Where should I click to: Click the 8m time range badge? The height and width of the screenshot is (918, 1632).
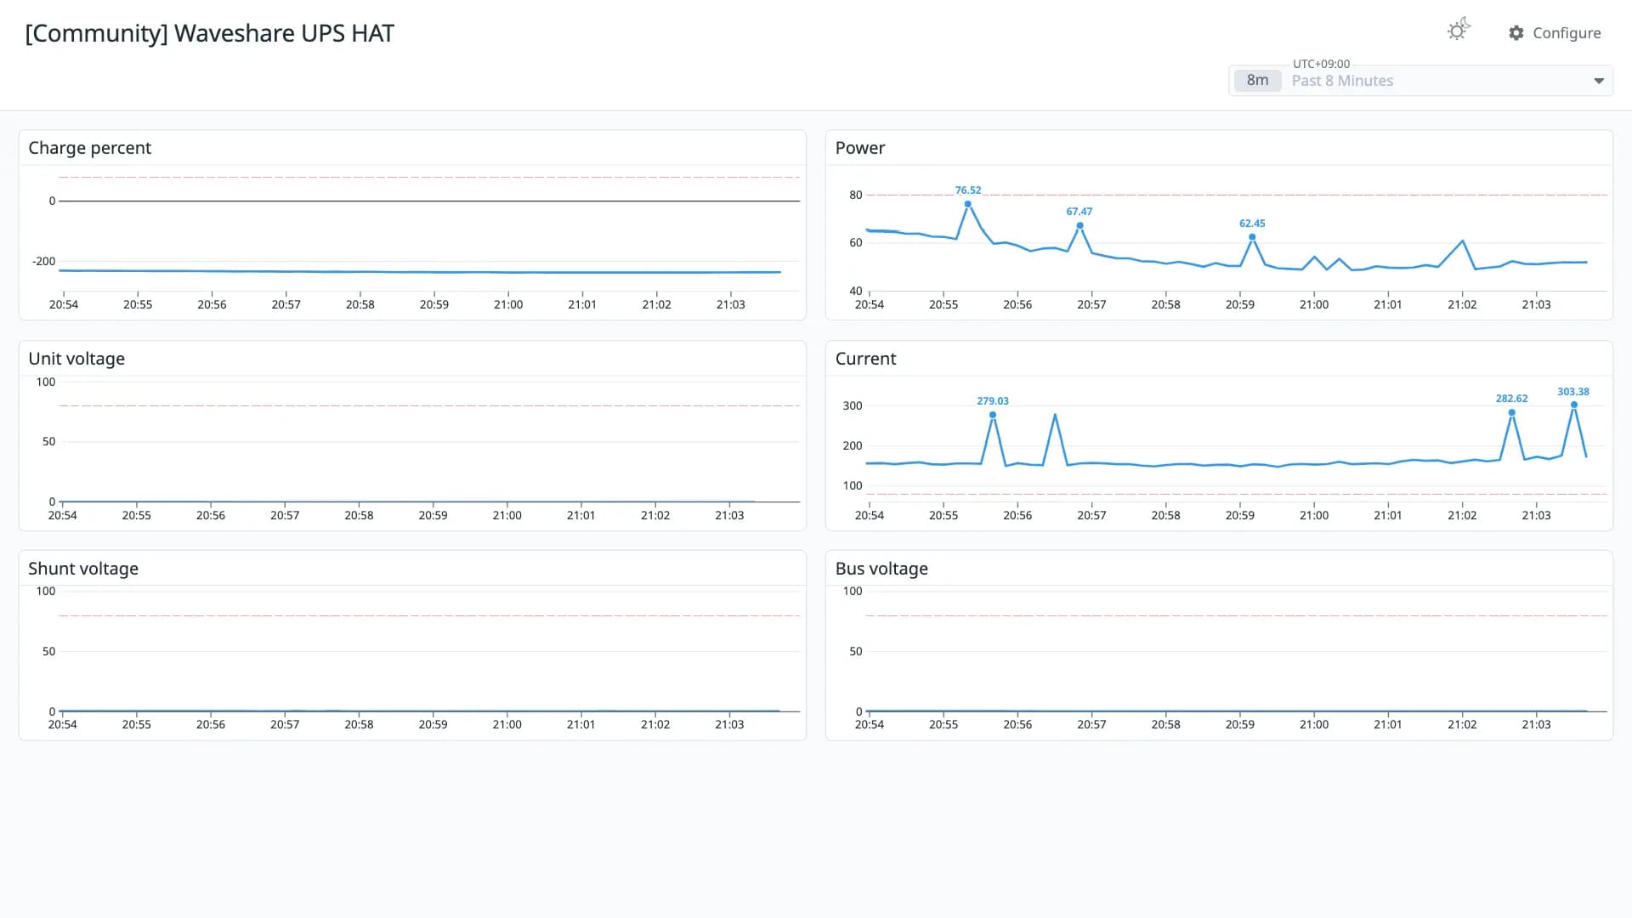coord(1257,81)
